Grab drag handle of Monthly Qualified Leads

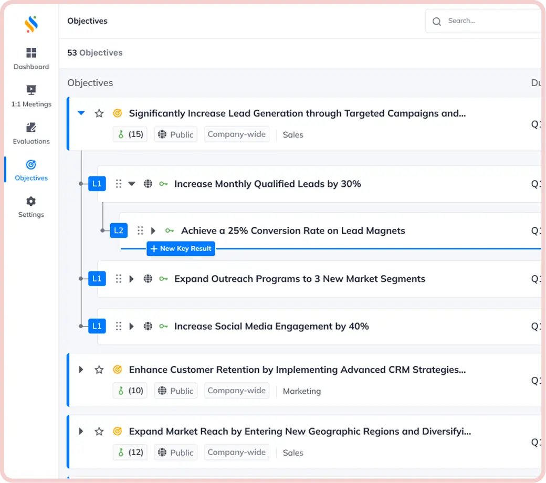coord(119,184)
